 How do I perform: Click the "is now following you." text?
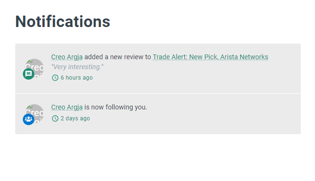coord(116,107)
